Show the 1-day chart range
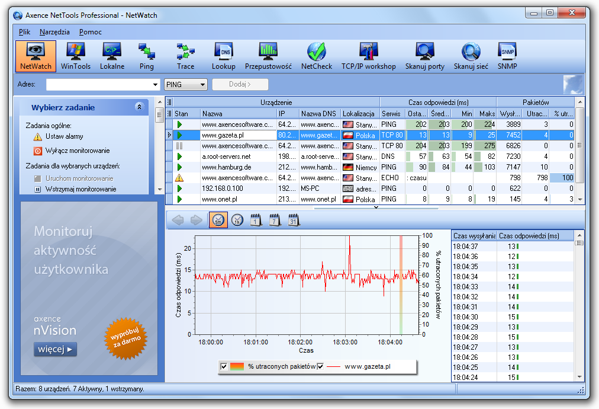The height and width of the screenshot is (409, 599). (256, 220)
